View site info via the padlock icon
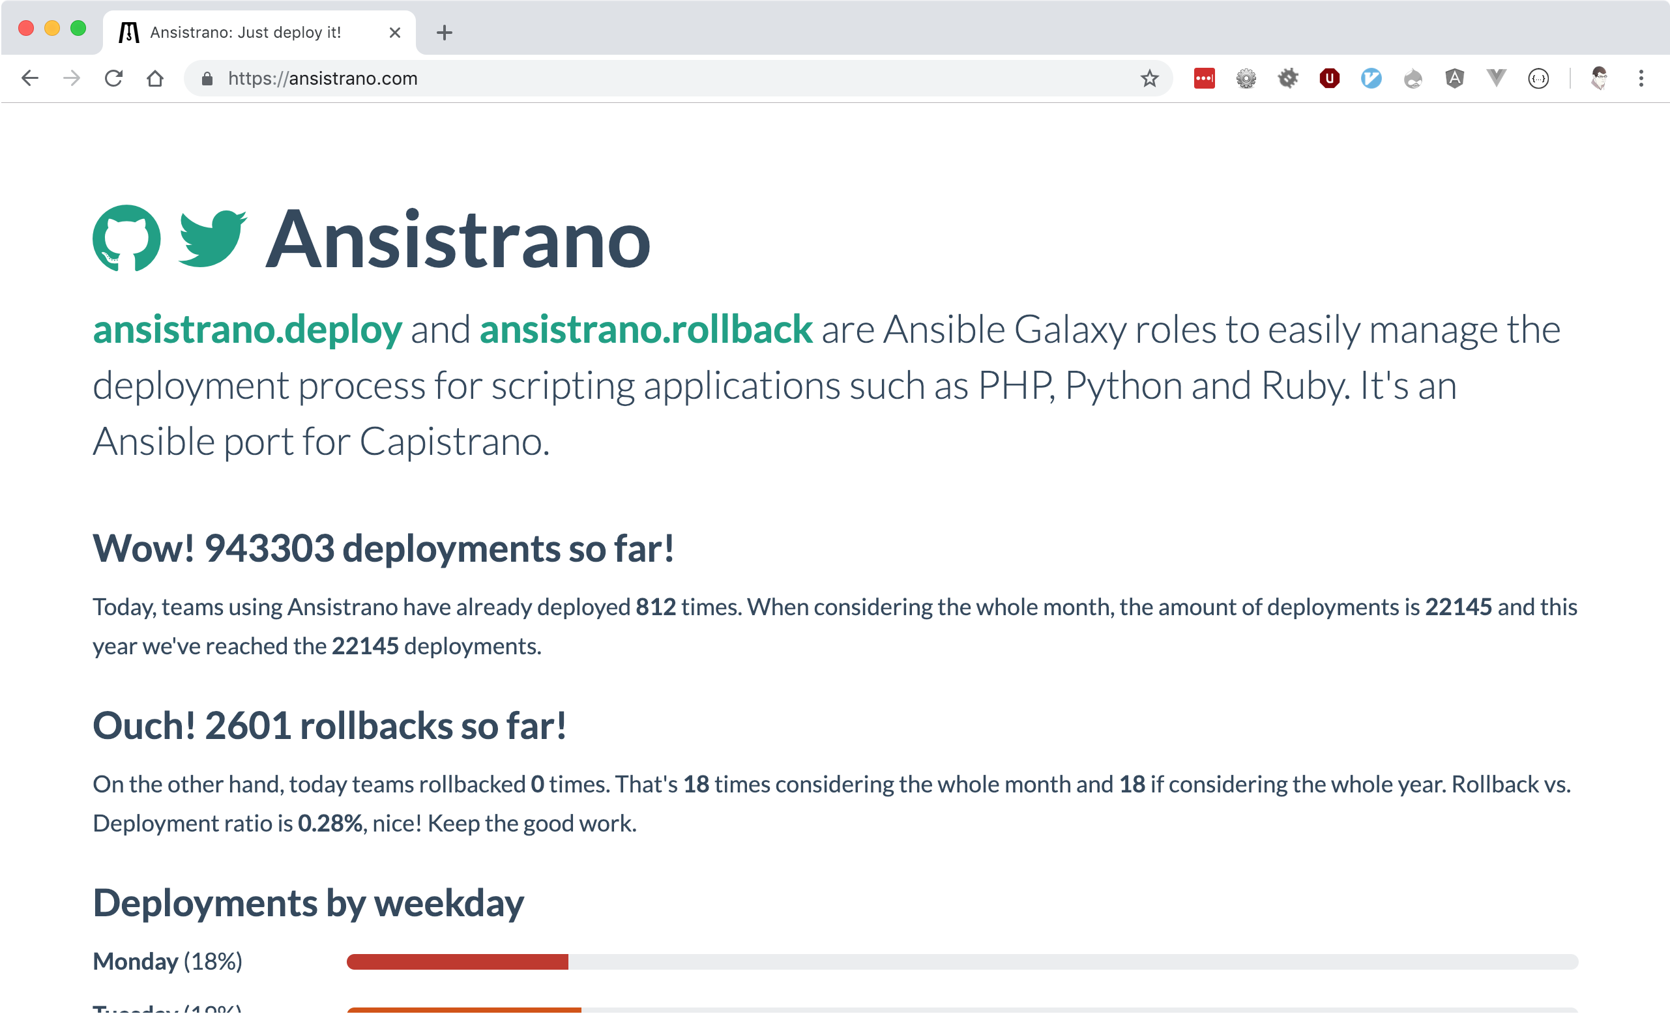 207,79
